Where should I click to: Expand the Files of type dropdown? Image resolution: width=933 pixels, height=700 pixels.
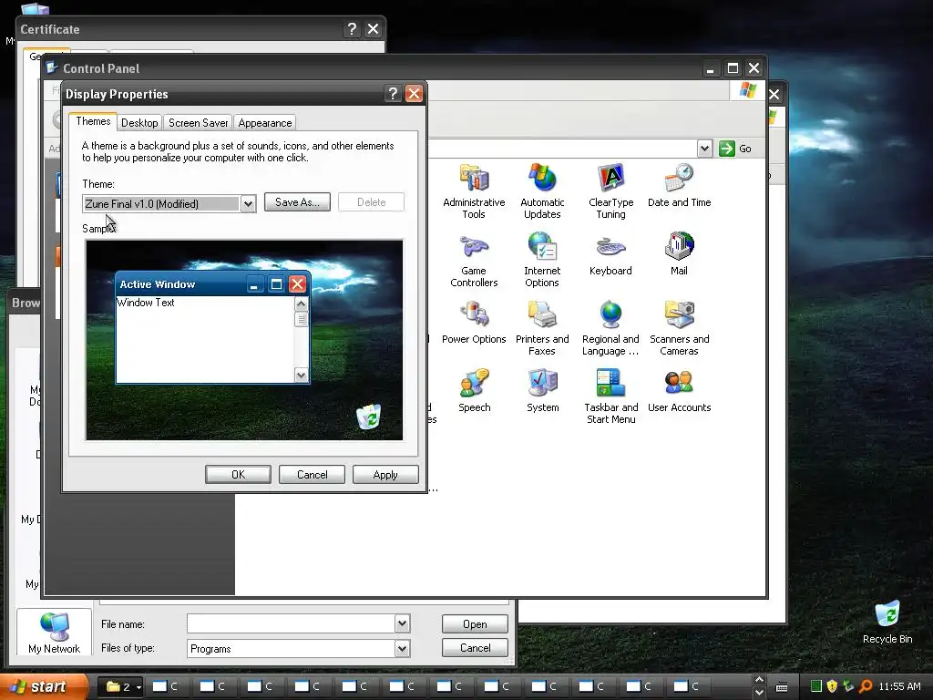[402, 648]
